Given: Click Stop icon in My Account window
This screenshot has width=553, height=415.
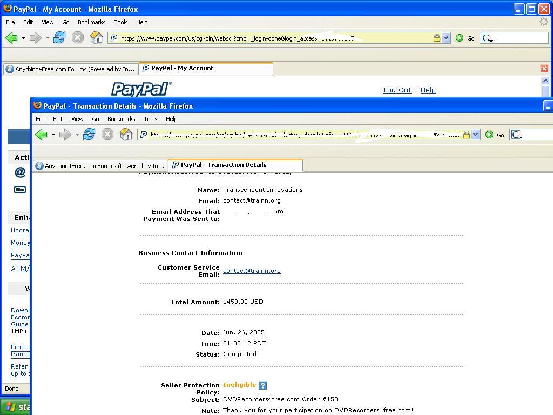Looking at the screenshot, I should pyautogui.click(x=78, y=37).
